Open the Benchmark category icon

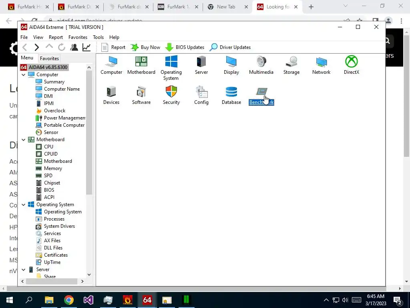pos(261,95)
